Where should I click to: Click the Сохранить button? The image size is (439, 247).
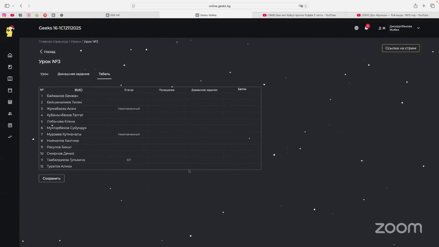[x=51, y=178]
